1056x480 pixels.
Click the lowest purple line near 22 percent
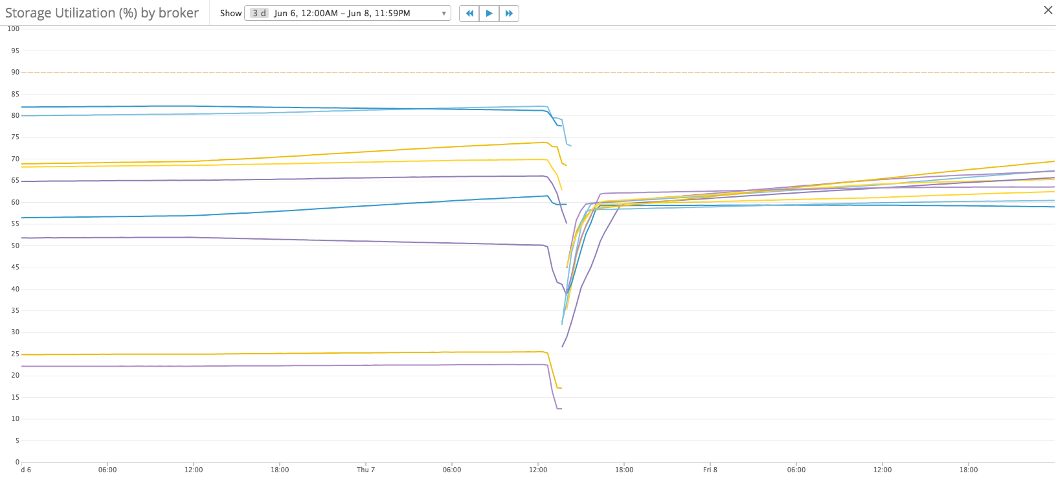[259, 366]
